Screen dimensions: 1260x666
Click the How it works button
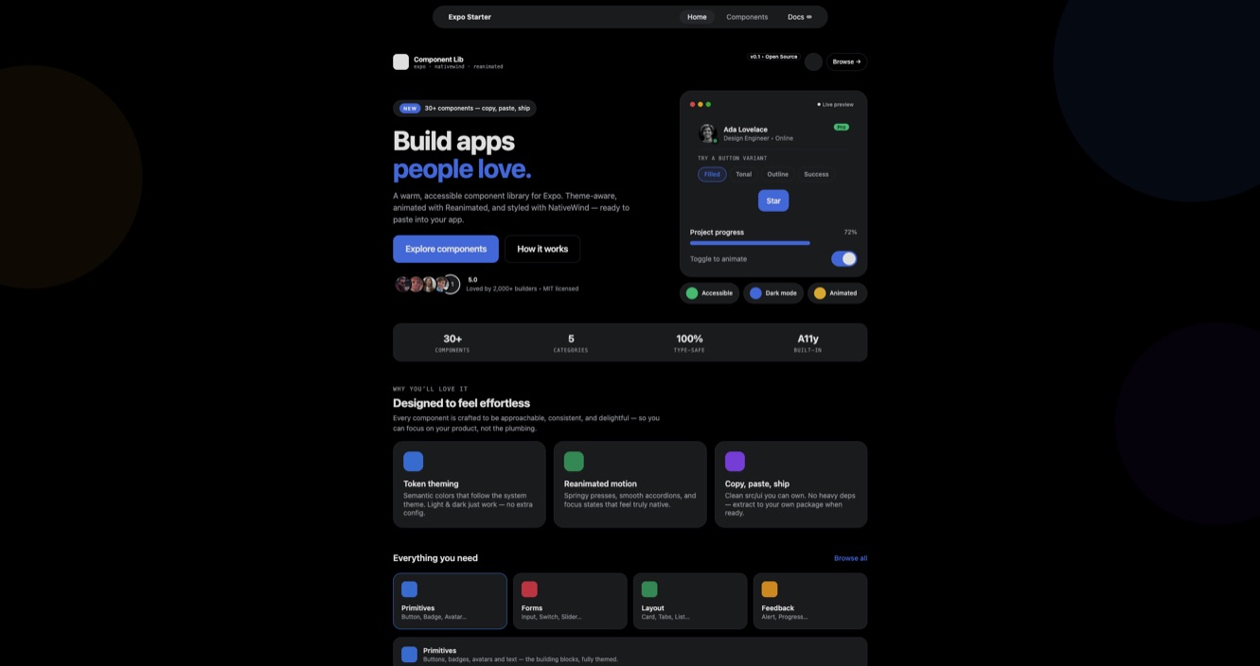pyautogui.click(x=542, y=249)
